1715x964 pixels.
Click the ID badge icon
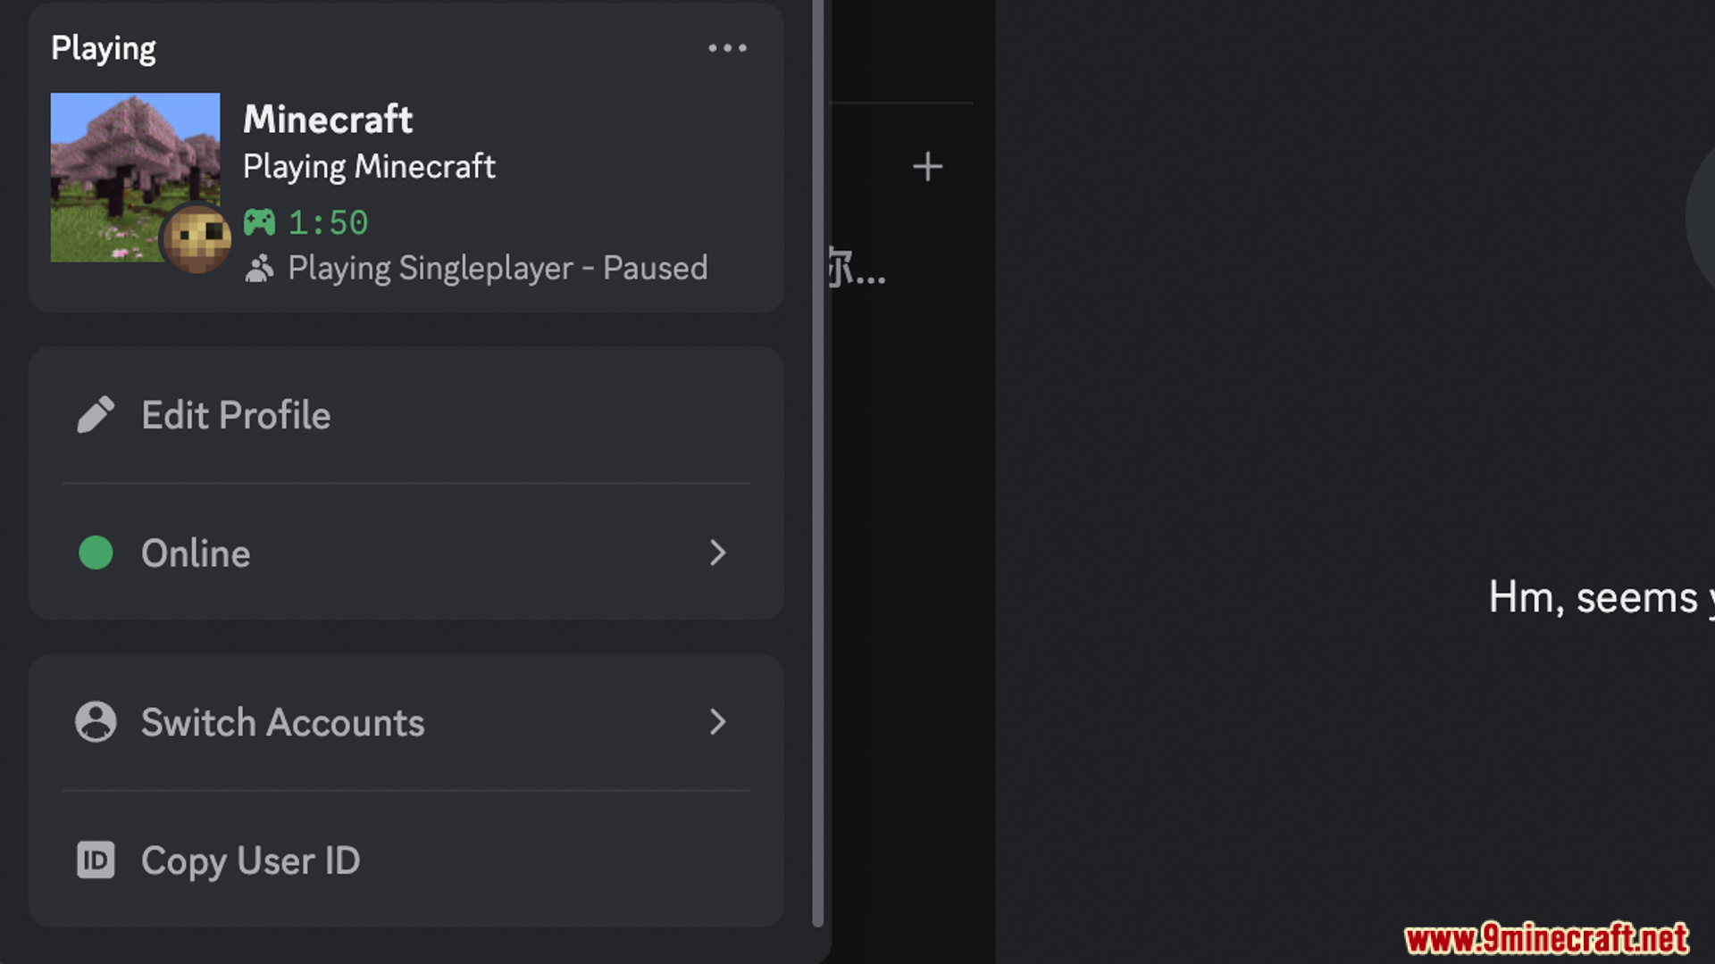click(96, 860)
